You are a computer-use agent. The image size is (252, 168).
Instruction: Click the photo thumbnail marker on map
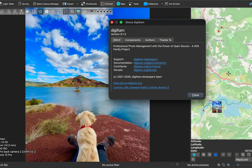217,107
